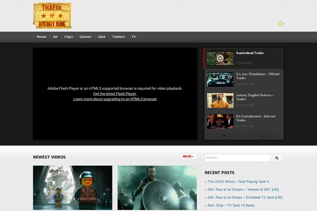Viewport: 317px width, 211px height.
Task: Open the Games menu item
Action: pyautogui.click(x=85, y=37)
